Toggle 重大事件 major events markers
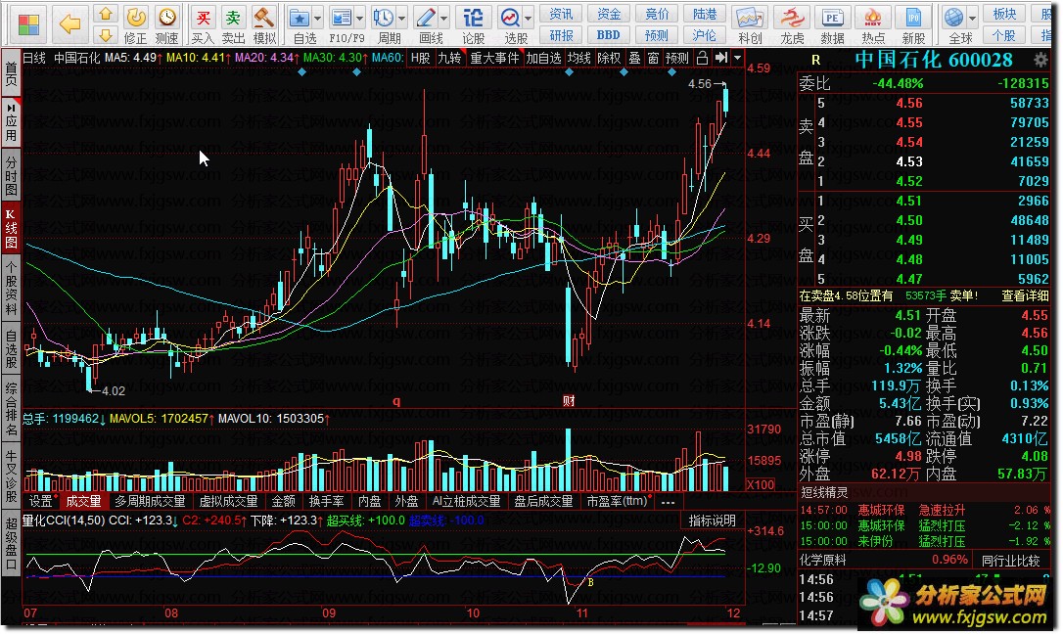Screen dimensions: 1063x634 click(494, 59)
